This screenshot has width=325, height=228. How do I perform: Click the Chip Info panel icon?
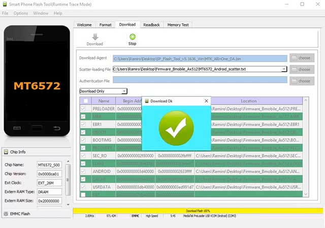pos(6,152)
